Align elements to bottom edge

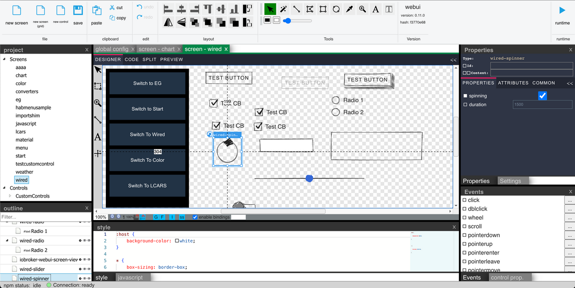234,9
